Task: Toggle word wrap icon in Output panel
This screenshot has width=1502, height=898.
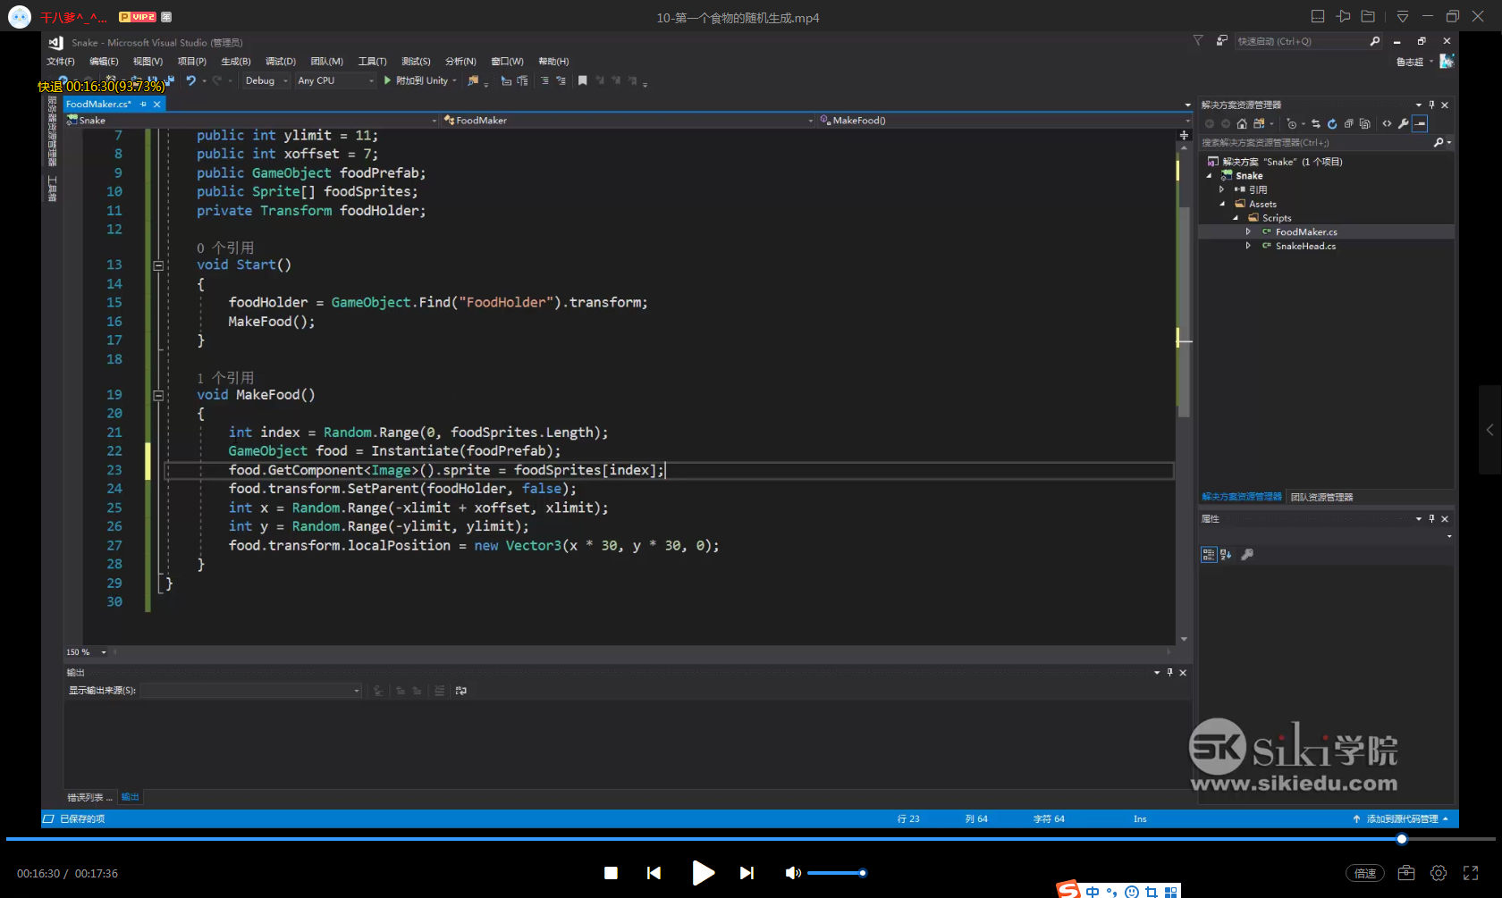Action: pos(461,691)
